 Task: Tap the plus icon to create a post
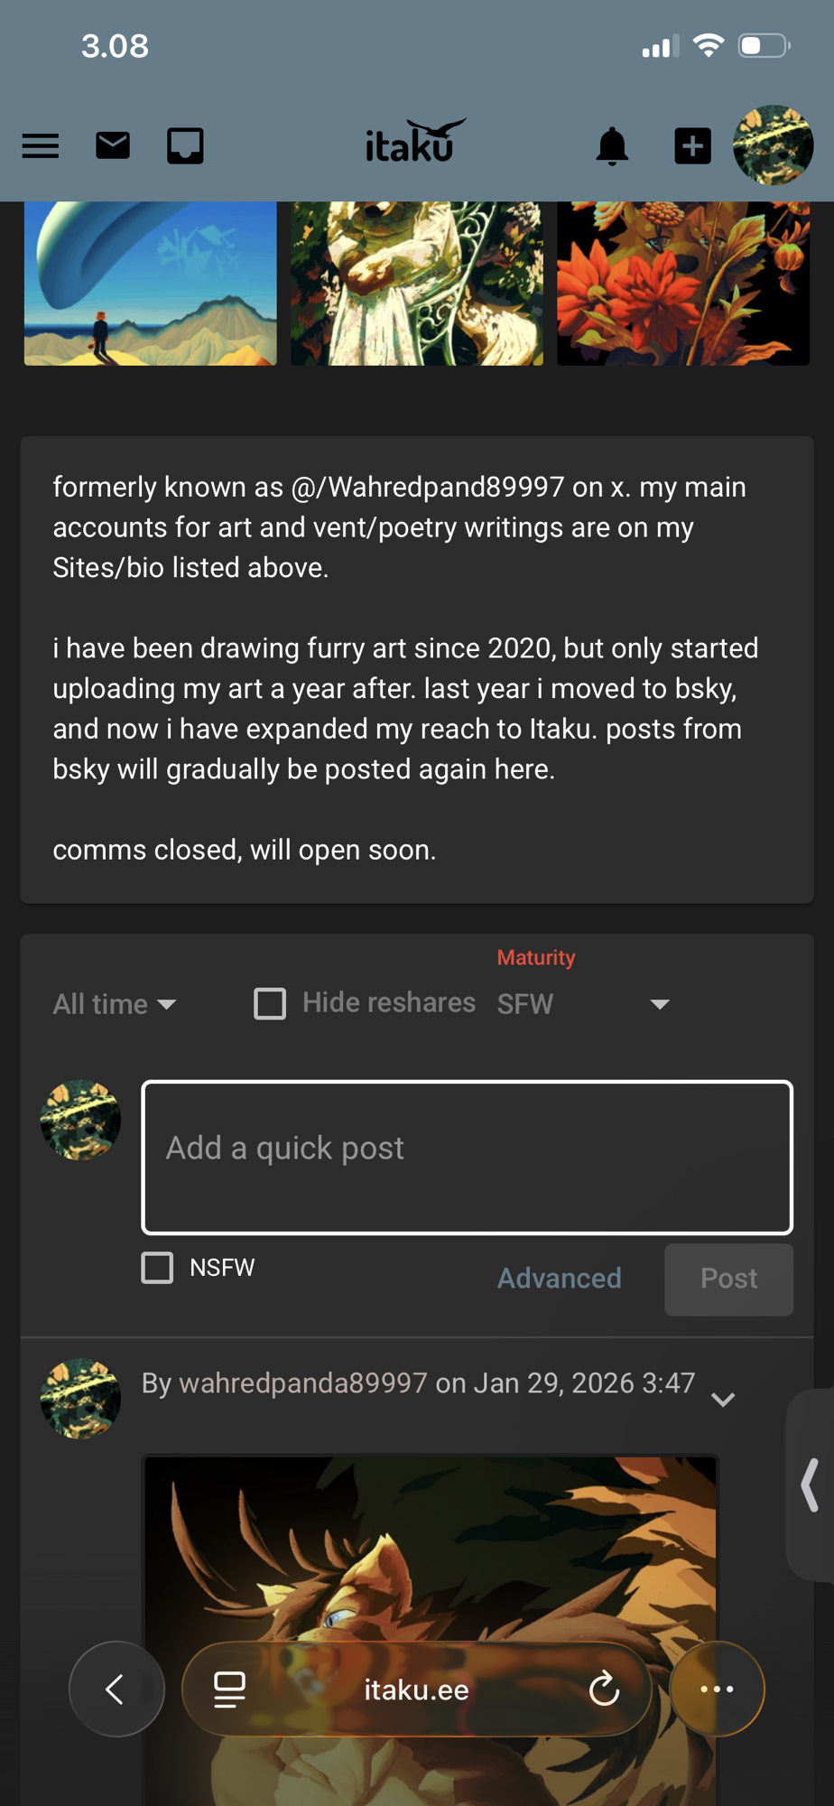click(x=692, y=146)
